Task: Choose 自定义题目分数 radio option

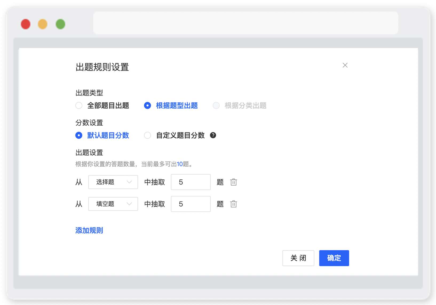Action: (148, 135)
